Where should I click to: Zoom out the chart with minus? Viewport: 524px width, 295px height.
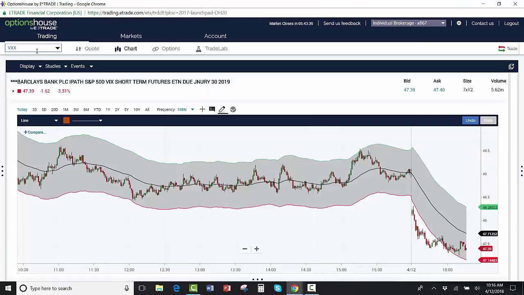(245, 249)
